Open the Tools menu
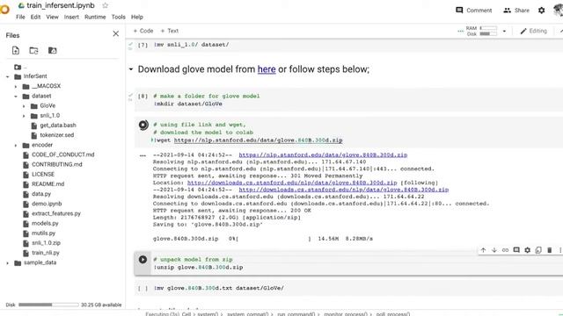Image resolution: width=563 pixels, height=316 pixels. click(x=118, y=17)
